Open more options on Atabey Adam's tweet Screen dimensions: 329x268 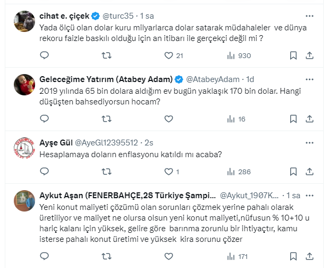point(310,80)
